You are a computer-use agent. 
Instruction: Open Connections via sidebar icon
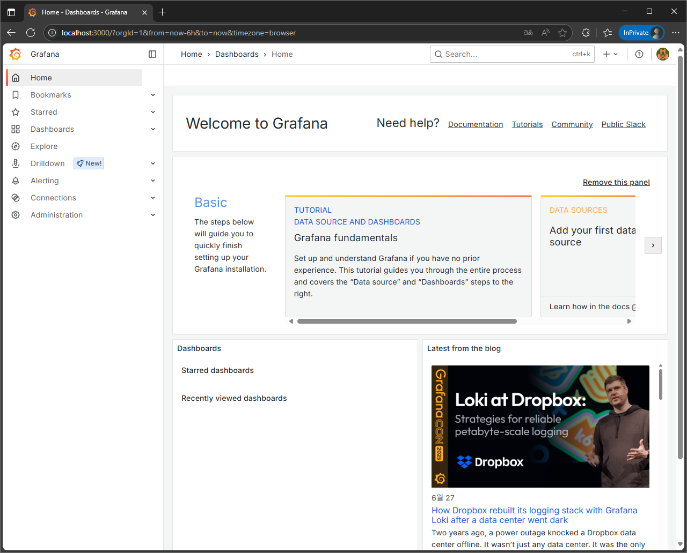16,198
